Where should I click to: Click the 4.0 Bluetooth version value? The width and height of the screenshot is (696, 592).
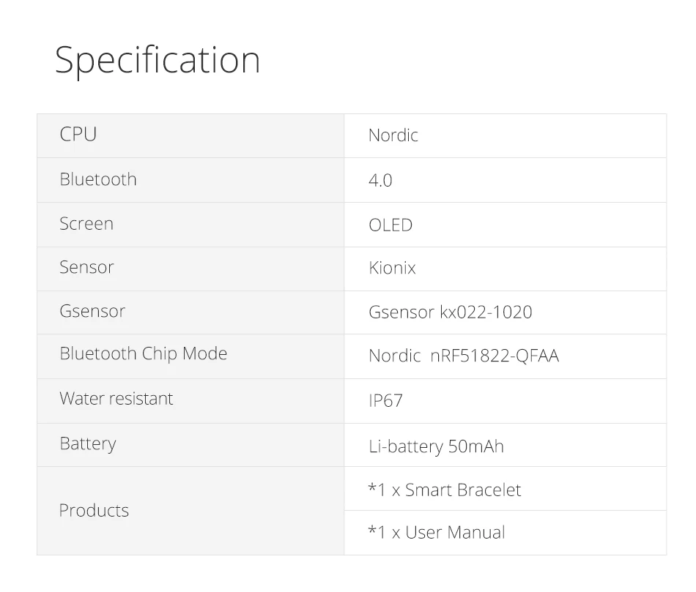pos(380,180)
